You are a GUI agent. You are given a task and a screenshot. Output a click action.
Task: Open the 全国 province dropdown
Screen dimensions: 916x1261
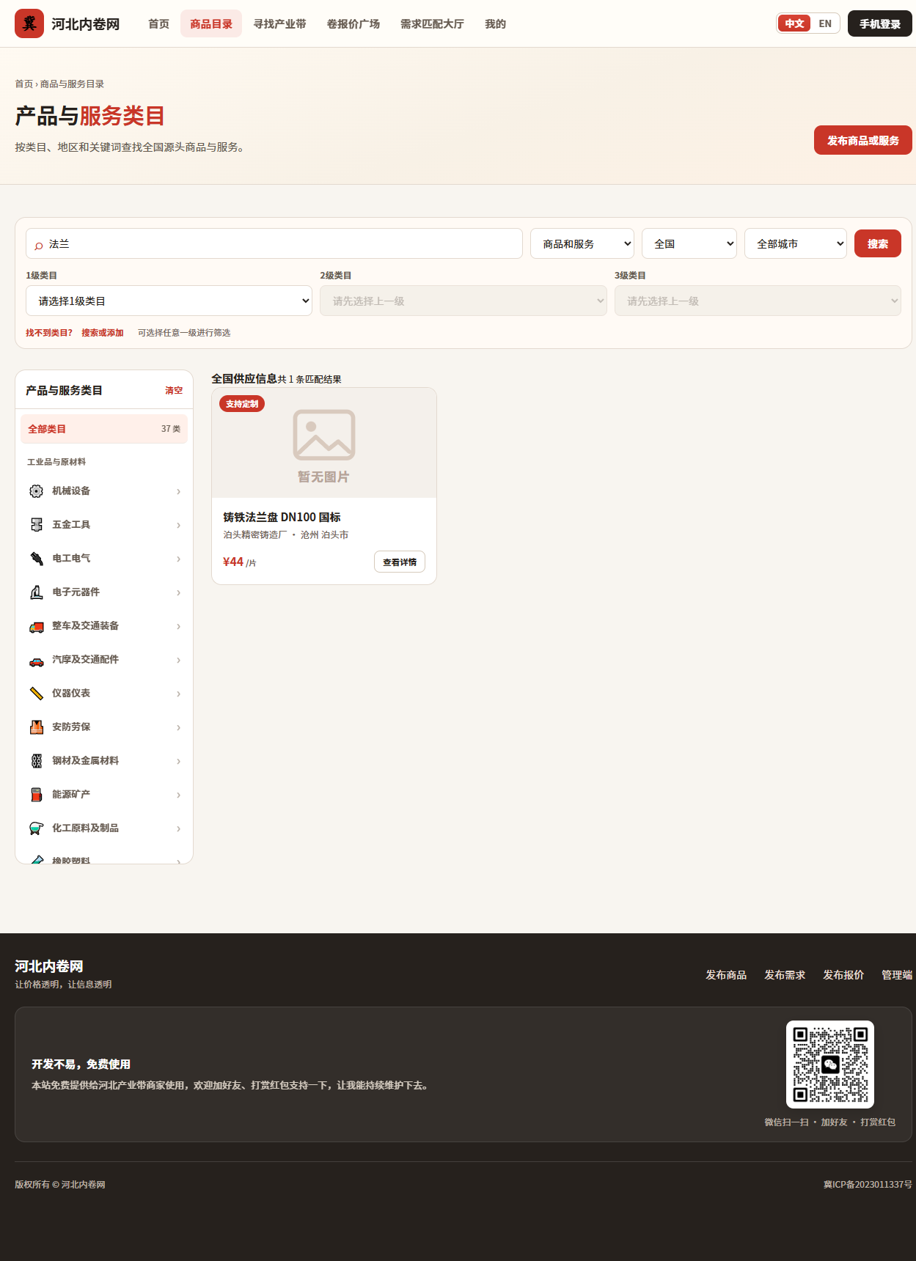pyautogui.click(x=689, y=243)
